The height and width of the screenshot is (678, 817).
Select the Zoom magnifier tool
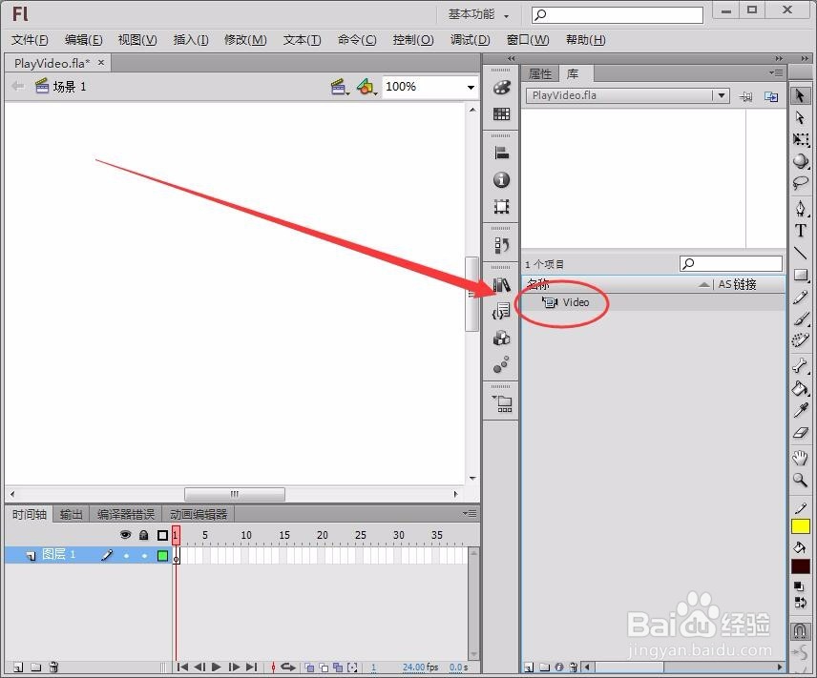point(801,480)
